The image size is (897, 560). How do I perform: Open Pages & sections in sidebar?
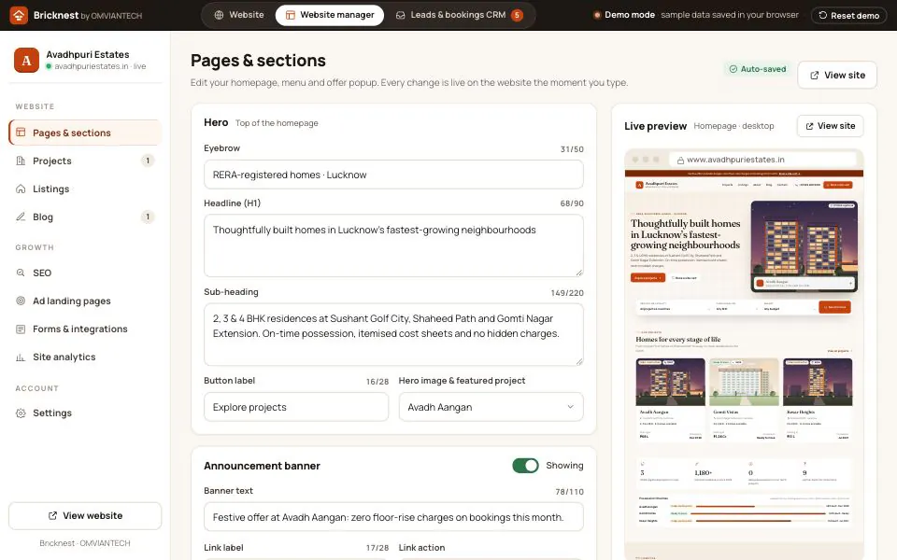click(x=85, y=133)
